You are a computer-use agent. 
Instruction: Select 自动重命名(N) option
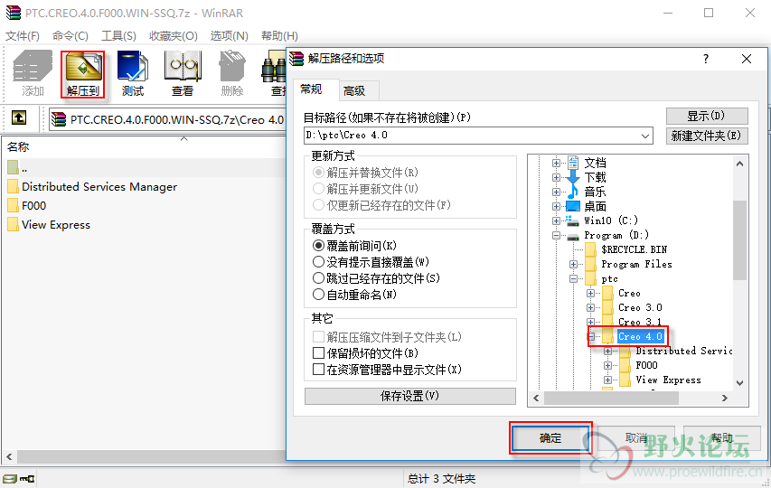(319, 295)
